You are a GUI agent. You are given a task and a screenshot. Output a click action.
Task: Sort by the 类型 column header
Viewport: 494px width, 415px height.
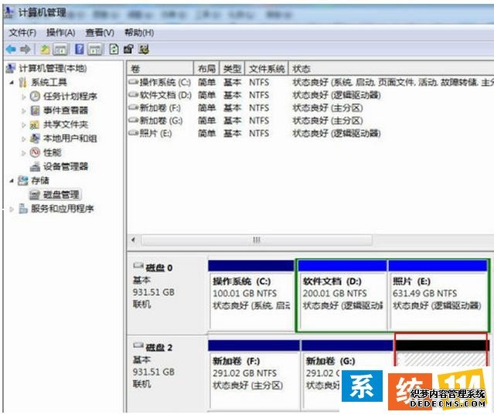[x=232, y=68]
